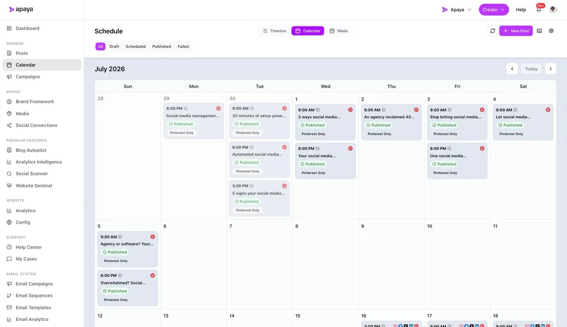Open the 'Agency or software?' post
The height and width of the screenshot is (327, 567).
tap(128, 250)
